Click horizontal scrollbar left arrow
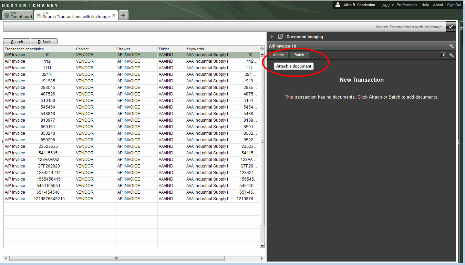This screenshot has width=465, height=265. click(6, 258)
